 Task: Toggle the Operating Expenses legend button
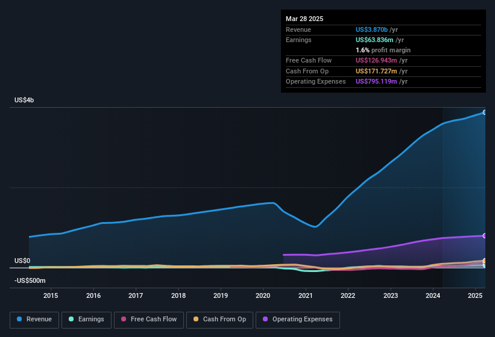pos(298,320)
